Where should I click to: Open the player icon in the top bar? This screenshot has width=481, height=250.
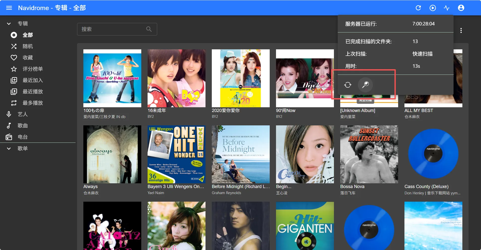tap(433, 8)
